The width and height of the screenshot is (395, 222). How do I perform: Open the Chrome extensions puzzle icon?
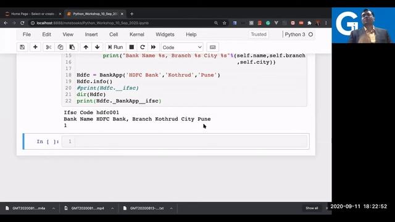pyautogui.click(x=309, y=23)
